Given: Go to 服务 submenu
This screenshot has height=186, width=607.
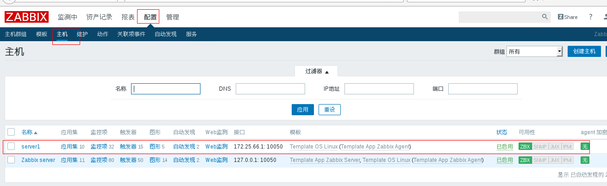Looking at the screenshot, I should (x=192, y=34).
